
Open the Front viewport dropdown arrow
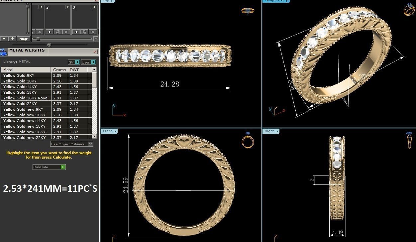click(116, 131)
